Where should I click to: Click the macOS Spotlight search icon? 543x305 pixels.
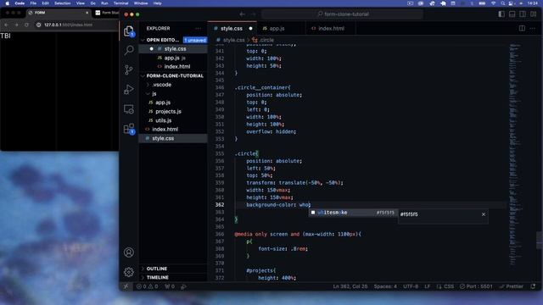pos(503,3)
